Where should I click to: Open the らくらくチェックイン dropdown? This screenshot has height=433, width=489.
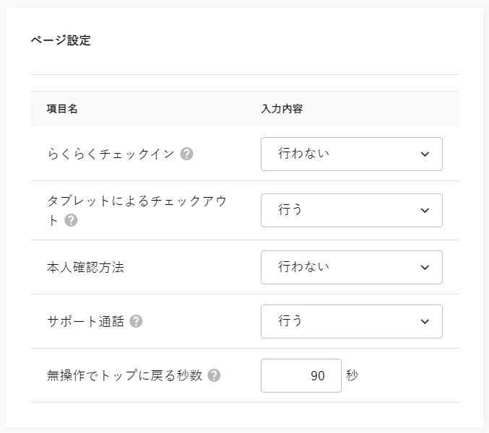click(351, 154)
